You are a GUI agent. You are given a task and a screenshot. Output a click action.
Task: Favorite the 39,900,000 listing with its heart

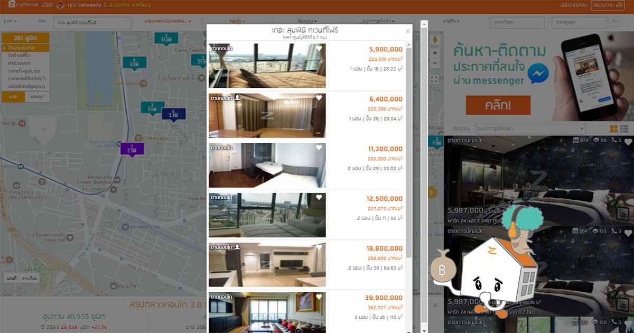(319, 297)
